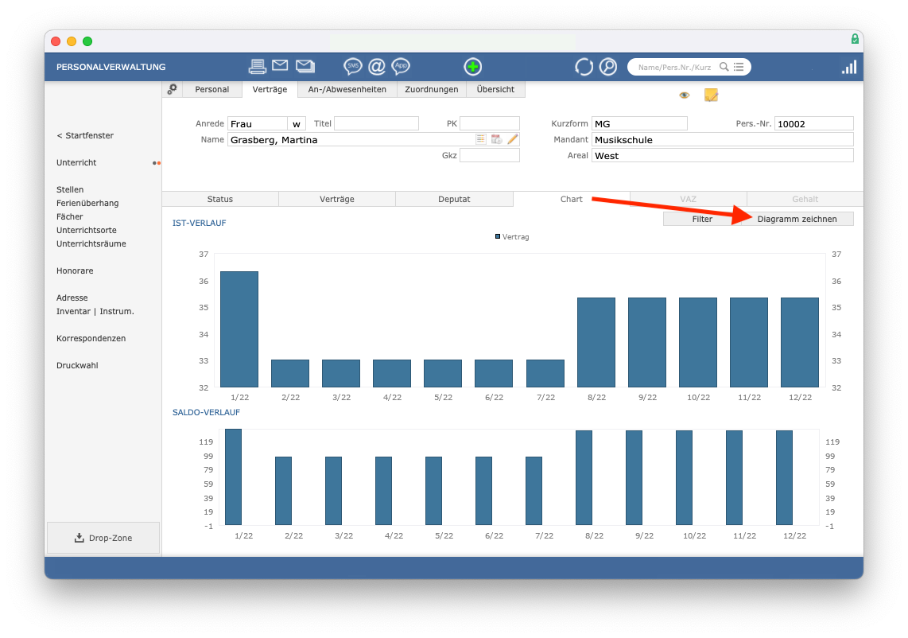Open the yellow sticky note icon
Image resolution: width=908 pixels, height=638 pixels.
(711, 95)
